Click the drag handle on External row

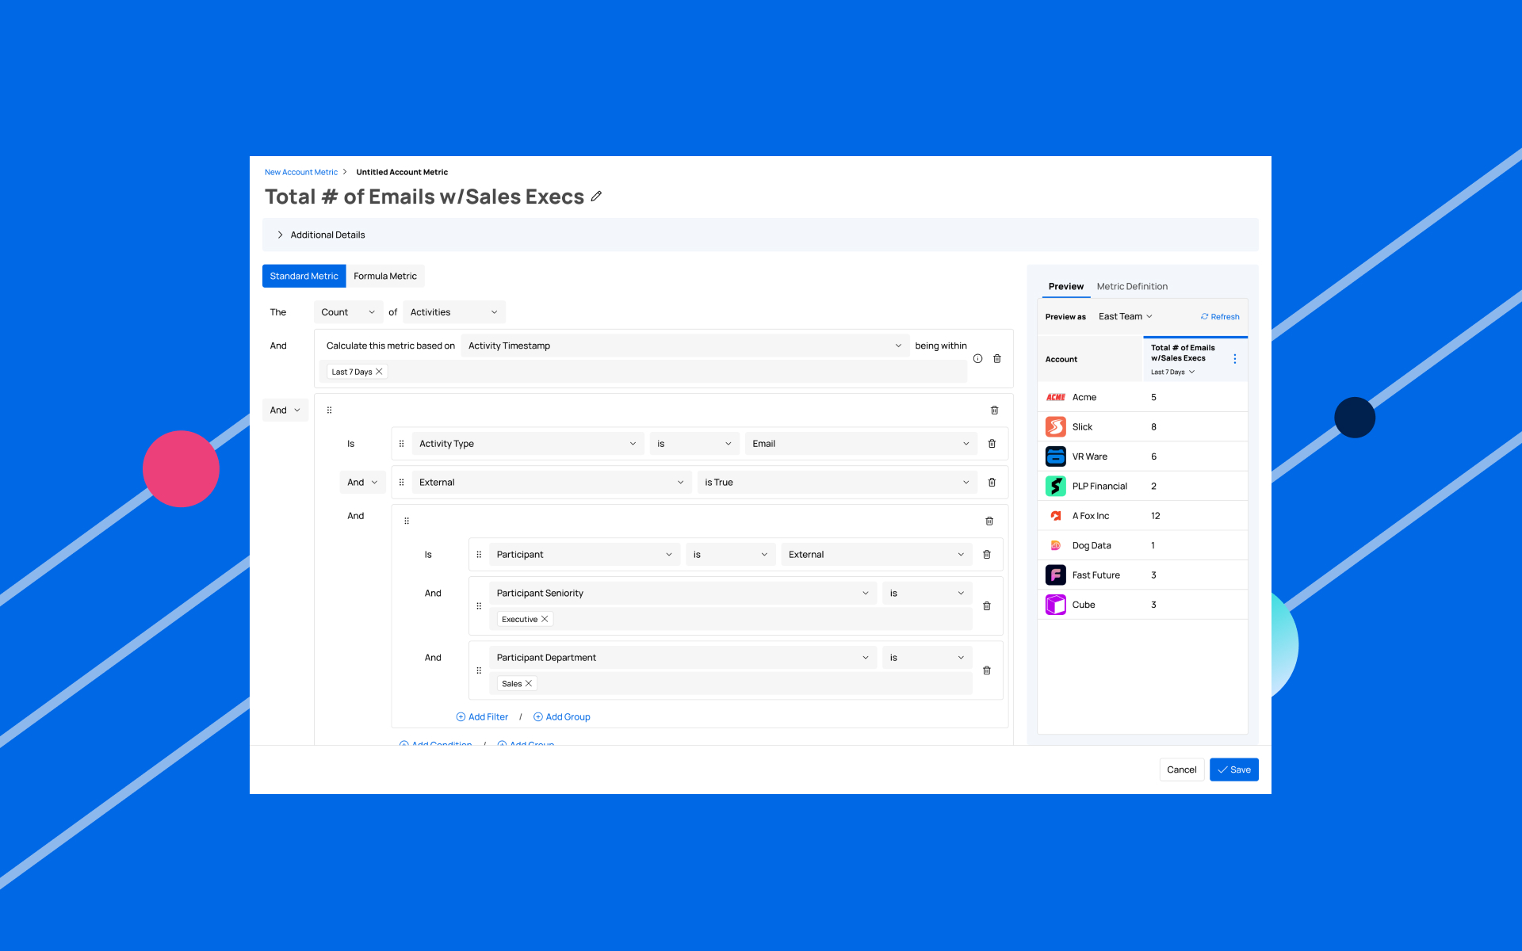click(x=401, y=483)
